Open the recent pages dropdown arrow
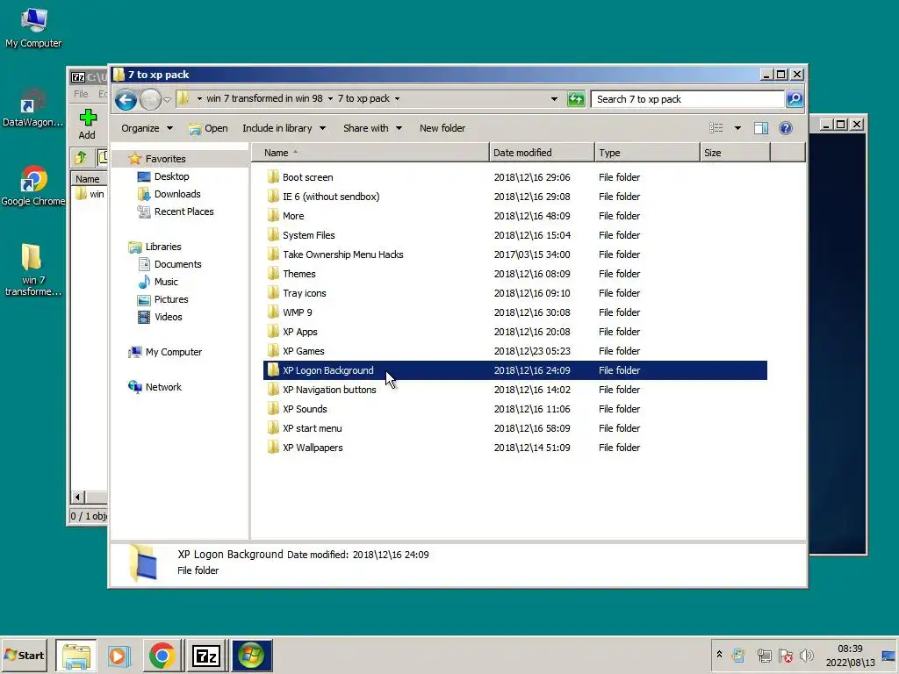Image resolution: width=899 pixels, height=674 pixels. point(167,100)
